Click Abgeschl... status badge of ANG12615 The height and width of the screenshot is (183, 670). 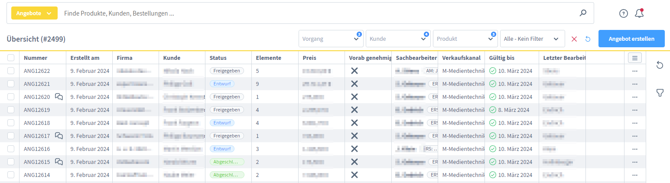point(227,162)
